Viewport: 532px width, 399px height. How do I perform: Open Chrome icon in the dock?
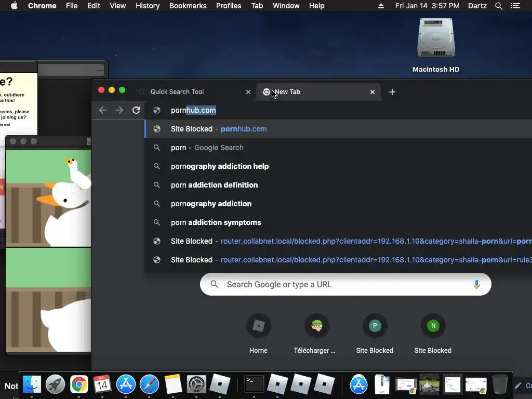(x=79, y=384)
